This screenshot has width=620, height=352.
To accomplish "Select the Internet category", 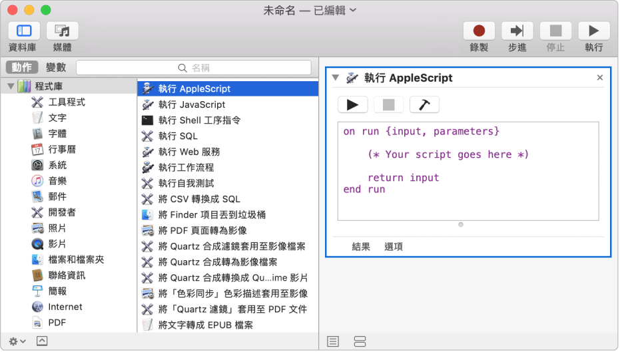I will 65,307.
